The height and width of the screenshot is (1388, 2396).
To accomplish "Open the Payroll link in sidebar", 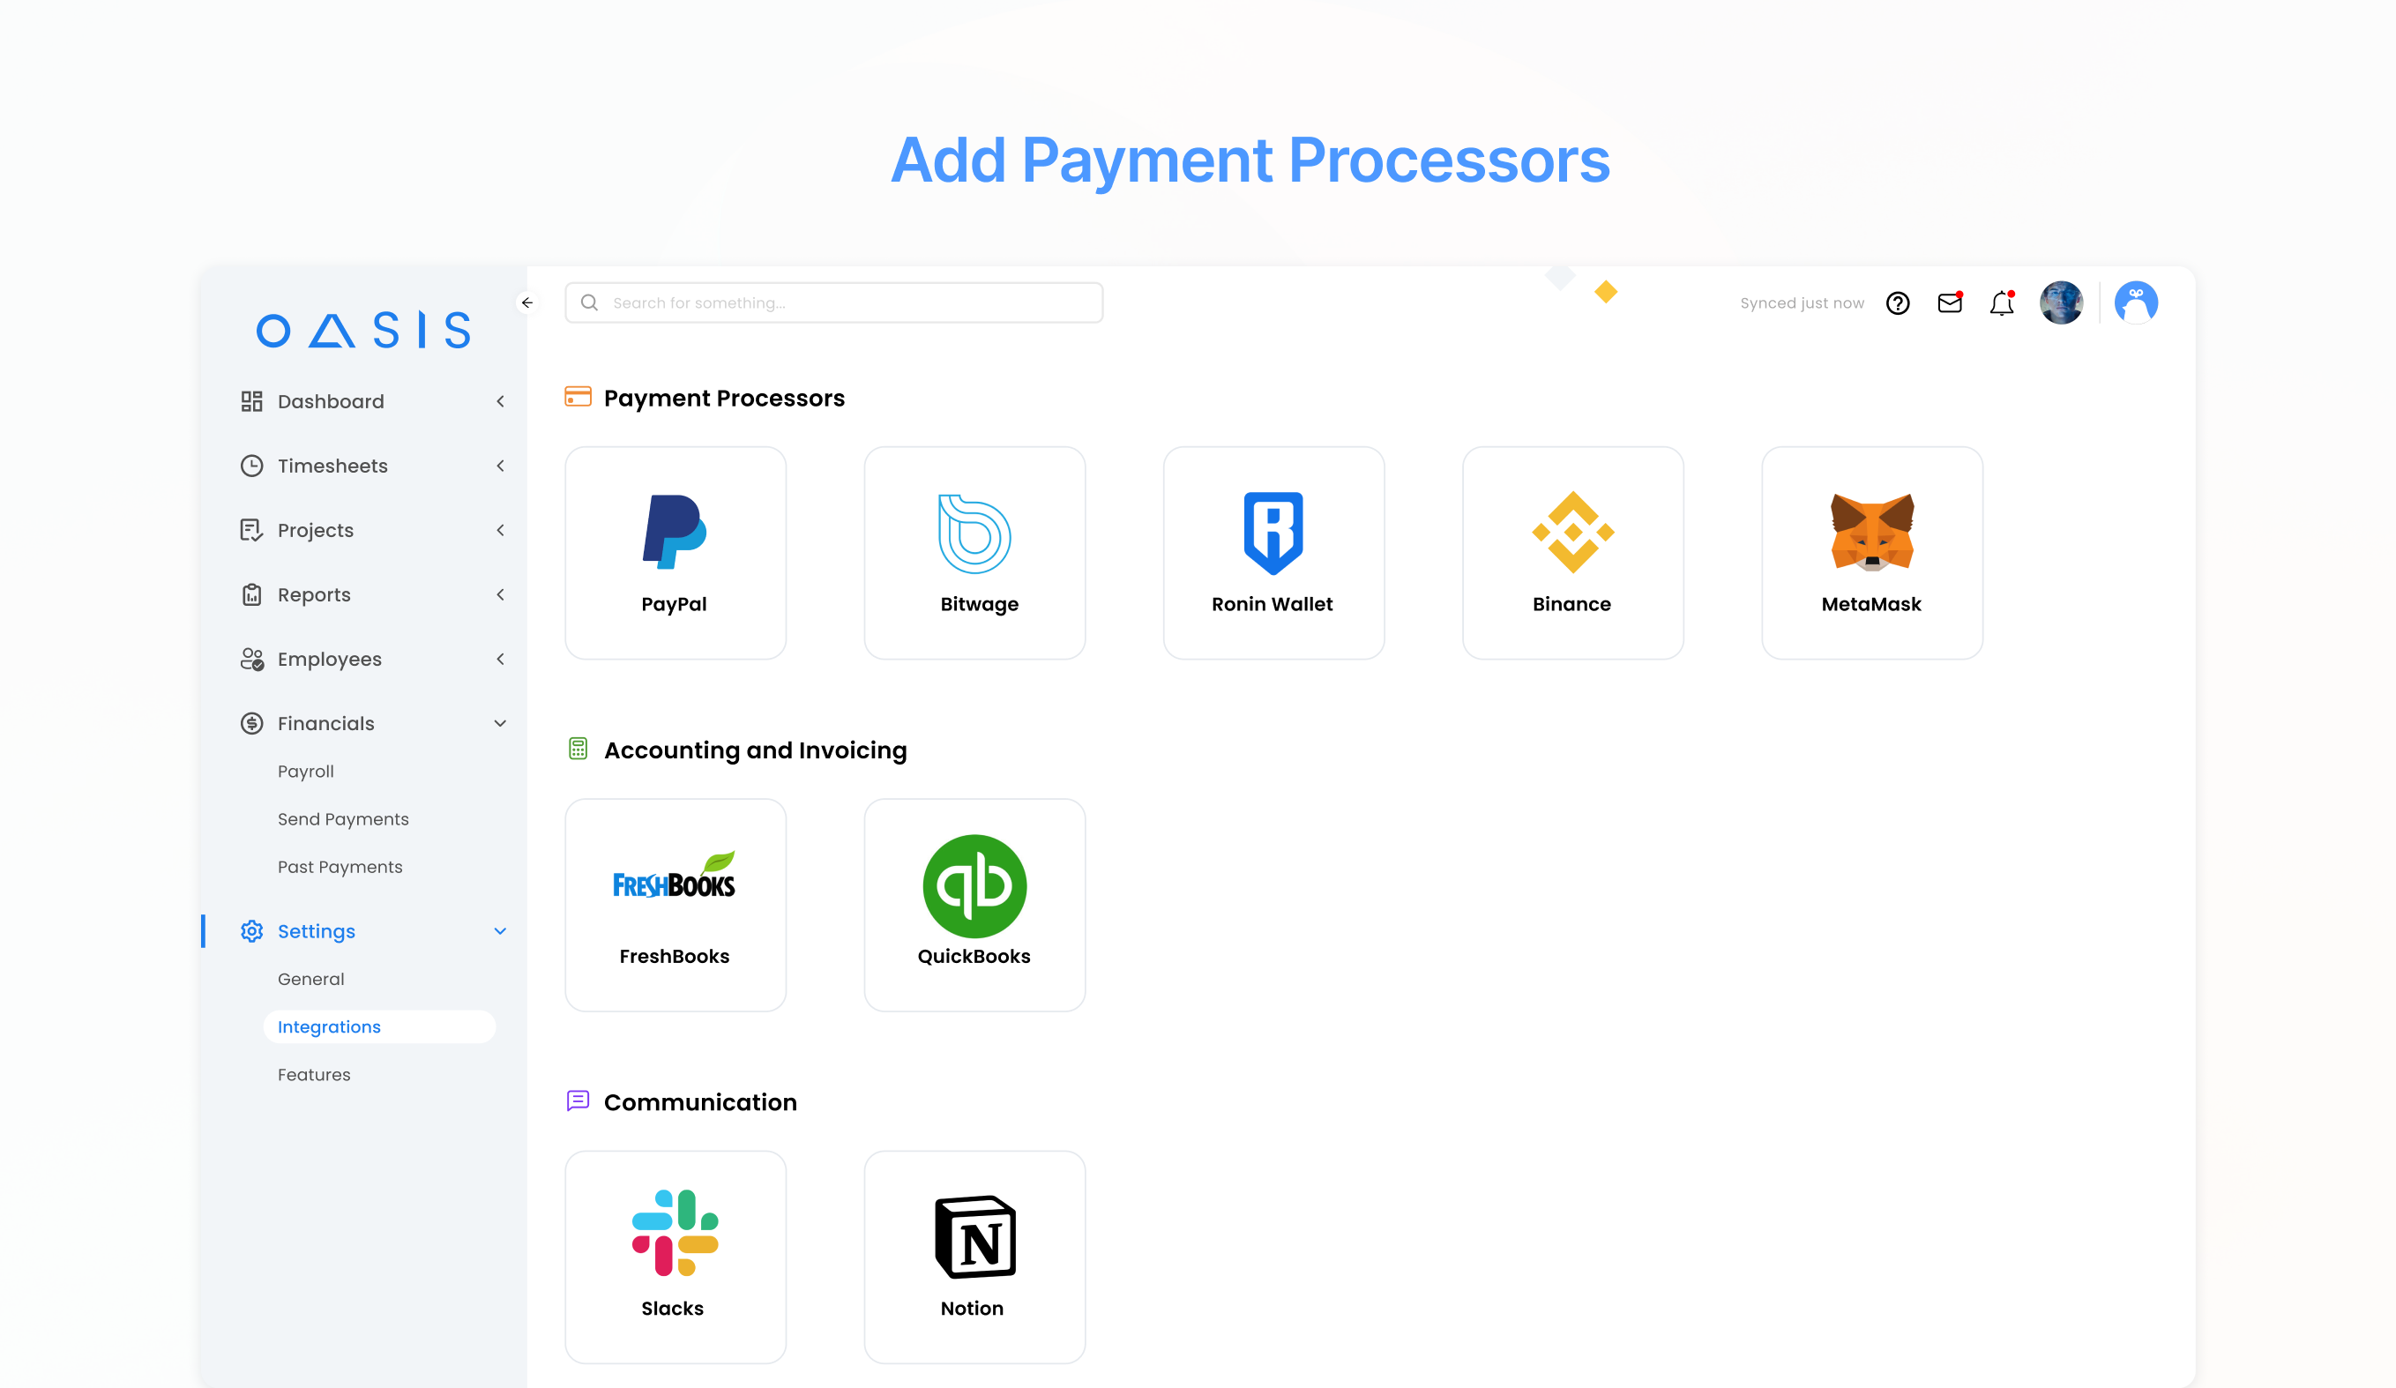I will (305, 771).
